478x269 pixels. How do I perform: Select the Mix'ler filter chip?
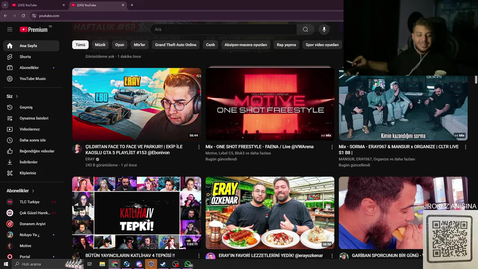[x=140, y=45]
